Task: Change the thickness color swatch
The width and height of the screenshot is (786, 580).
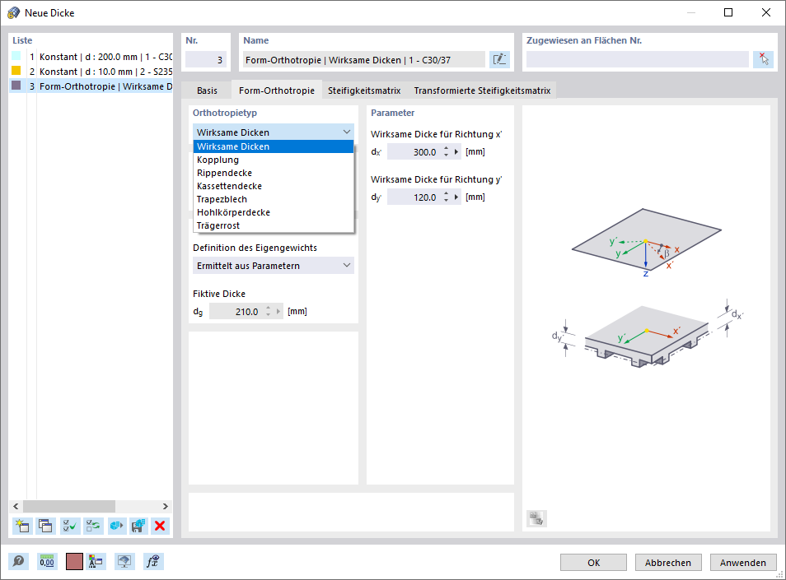Action: 73,562
